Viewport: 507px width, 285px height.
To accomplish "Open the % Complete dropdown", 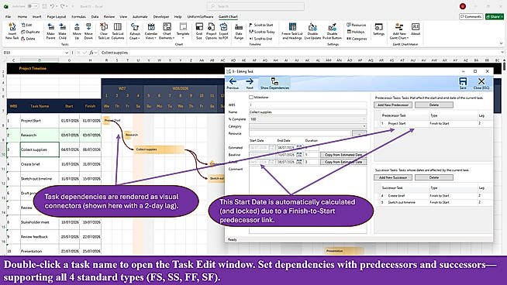I will (364, 119).
